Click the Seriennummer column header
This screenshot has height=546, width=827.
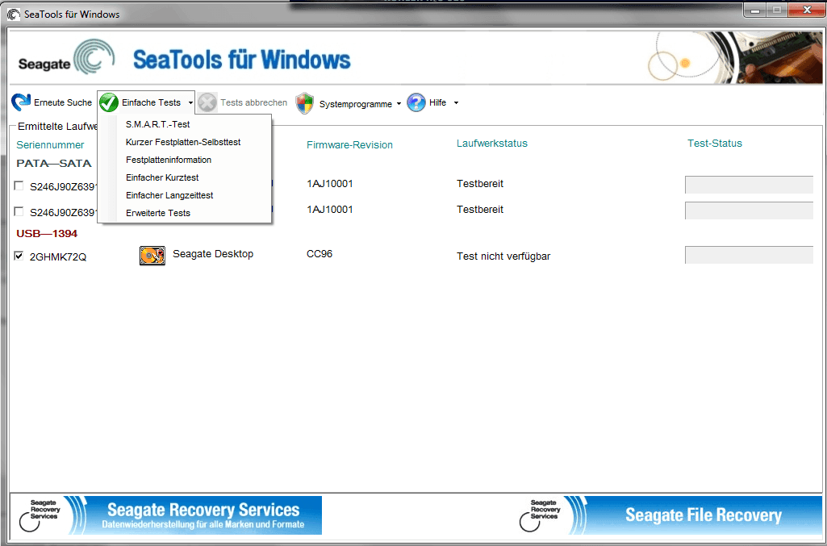coord(50,145)
